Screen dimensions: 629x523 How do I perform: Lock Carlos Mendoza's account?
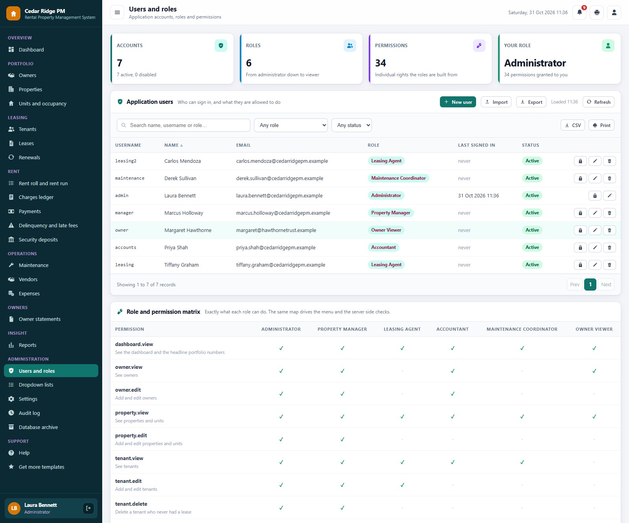580,161
